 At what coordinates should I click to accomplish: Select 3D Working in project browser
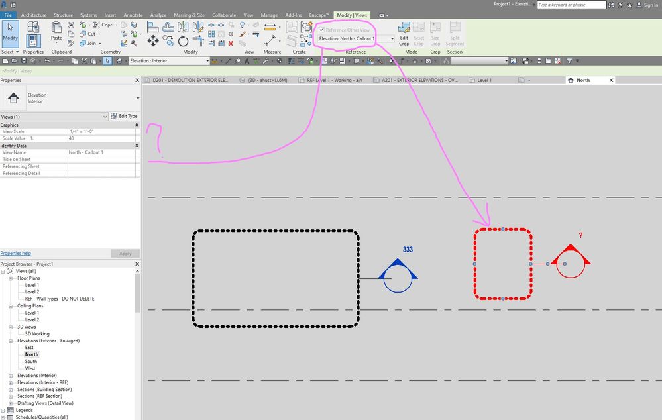tap(37, 334)
